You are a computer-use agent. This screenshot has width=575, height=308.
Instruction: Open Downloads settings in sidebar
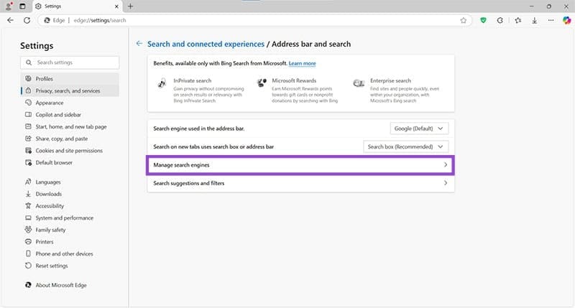(x=70, y=194)
